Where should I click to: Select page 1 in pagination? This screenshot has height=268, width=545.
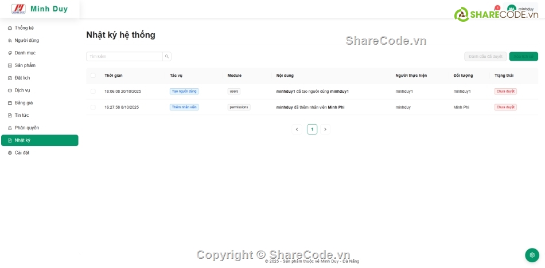[312, 129]
